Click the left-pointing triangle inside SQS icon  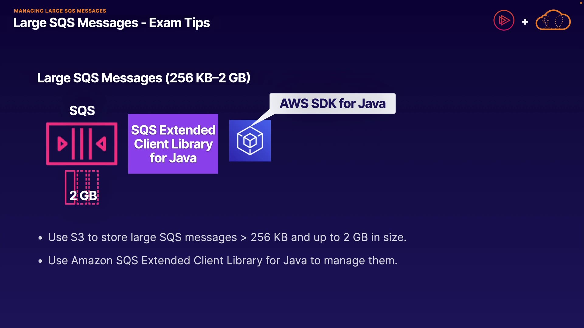(x=102, y=144)
